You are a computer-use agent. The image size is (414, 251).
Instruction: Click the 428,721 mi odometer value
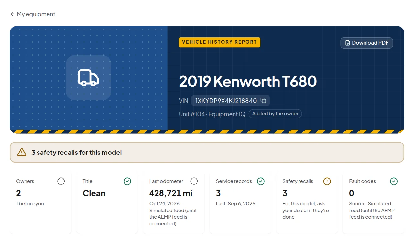tap(171, 193)
